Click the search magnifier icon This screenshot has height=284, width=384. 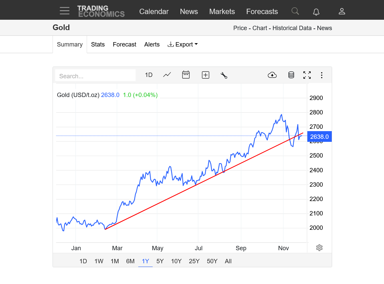(295, 11)
